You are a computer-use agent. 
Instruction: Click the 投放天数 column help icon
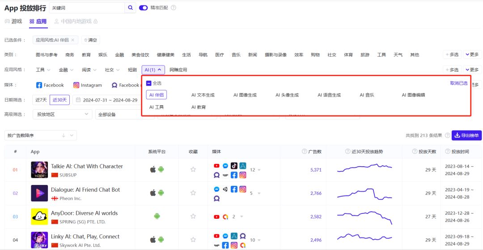pos(415,152)
